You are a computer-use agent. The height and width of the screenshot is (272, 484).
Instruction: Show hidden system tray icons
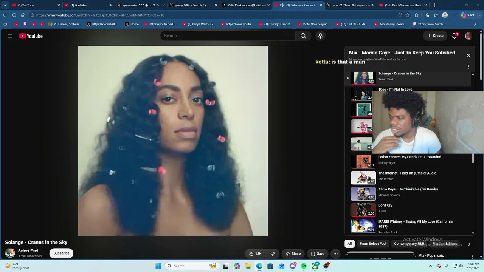(430, 266)
